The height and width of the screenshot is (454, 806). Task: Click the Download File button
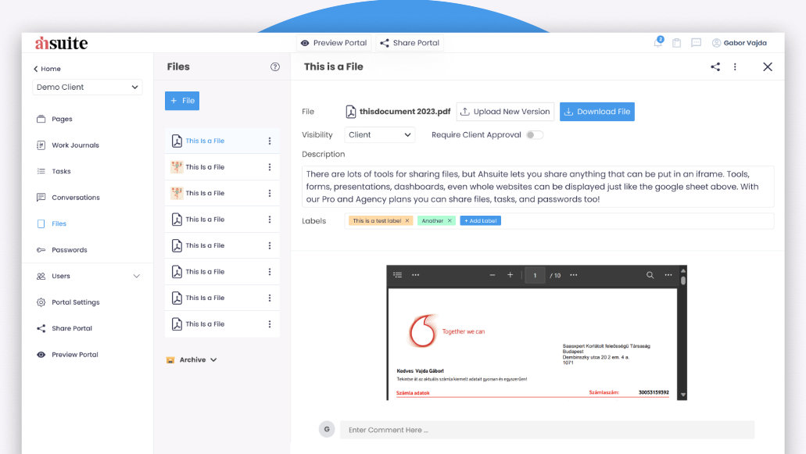click(597, 112)
